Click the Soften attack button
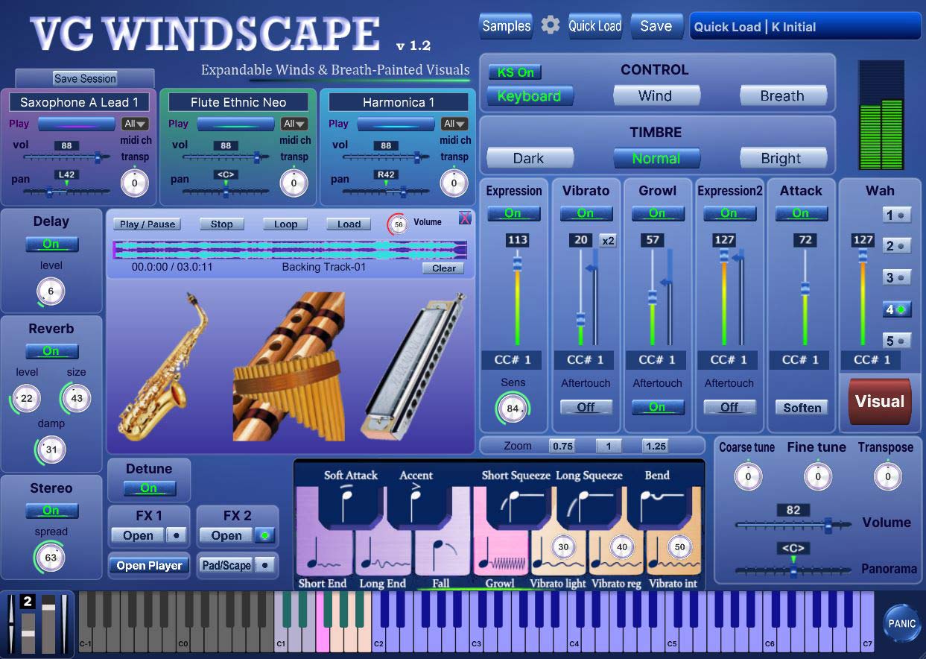 [802, 408]
